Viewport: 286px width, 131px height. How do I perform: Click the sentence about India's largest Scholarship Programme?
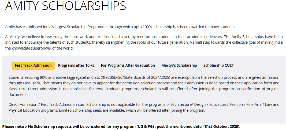[x=120, y=27]
